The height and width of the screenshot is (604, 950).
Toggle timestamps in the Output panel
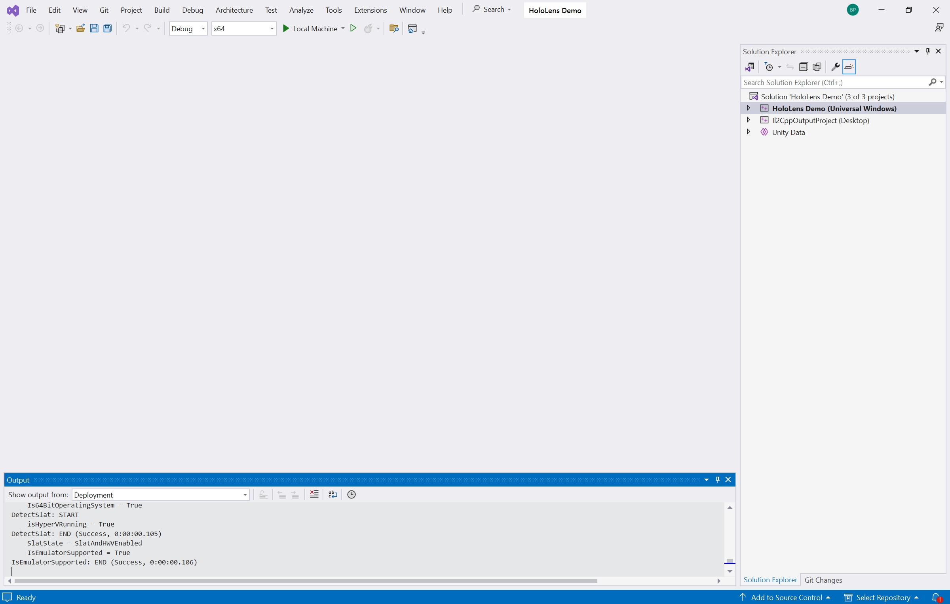click(351, 494)
